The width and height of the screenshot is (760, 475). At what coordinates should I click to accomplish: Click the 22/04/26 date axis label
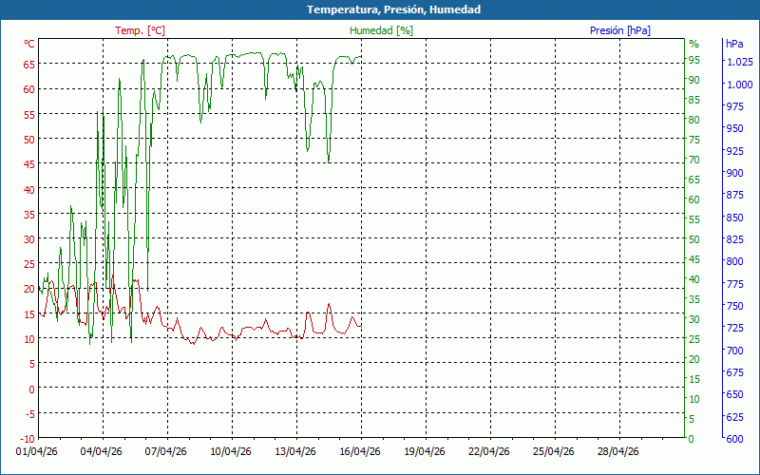pos(489,452)
